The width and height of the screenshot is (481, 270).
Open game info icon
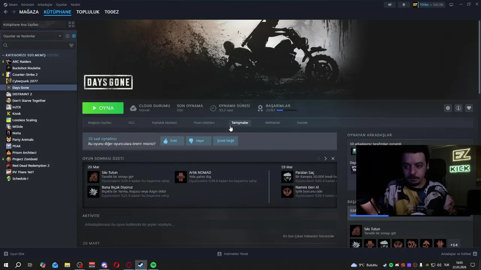click(x=458, y=108)
